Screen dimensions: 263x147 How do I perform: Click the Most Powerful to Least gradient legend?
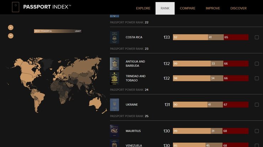(58, 31)
